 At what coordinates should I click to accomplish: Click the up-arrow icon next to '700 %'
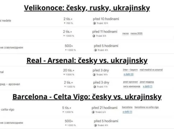65,23
